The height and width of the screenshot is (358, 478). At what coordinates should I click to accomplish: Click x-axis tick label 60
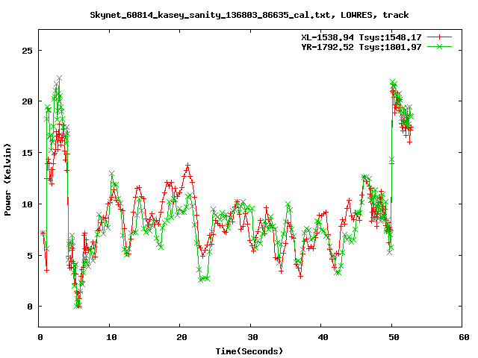[x=464, y=337]
